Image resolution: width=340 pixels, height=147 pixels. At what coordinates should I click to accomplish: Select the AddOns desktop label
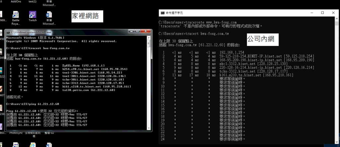(x=16, y=1)
